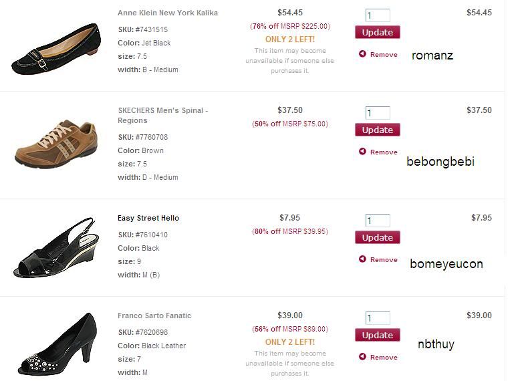This screenshot has width=512, height=381.
Task: Open Anne Klein New York Kalika link
Action: point(168,13)
